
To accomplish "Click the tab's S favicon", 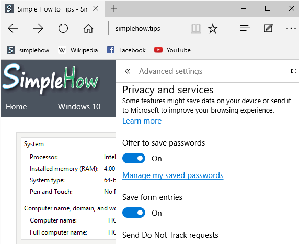I will (9, 8).
